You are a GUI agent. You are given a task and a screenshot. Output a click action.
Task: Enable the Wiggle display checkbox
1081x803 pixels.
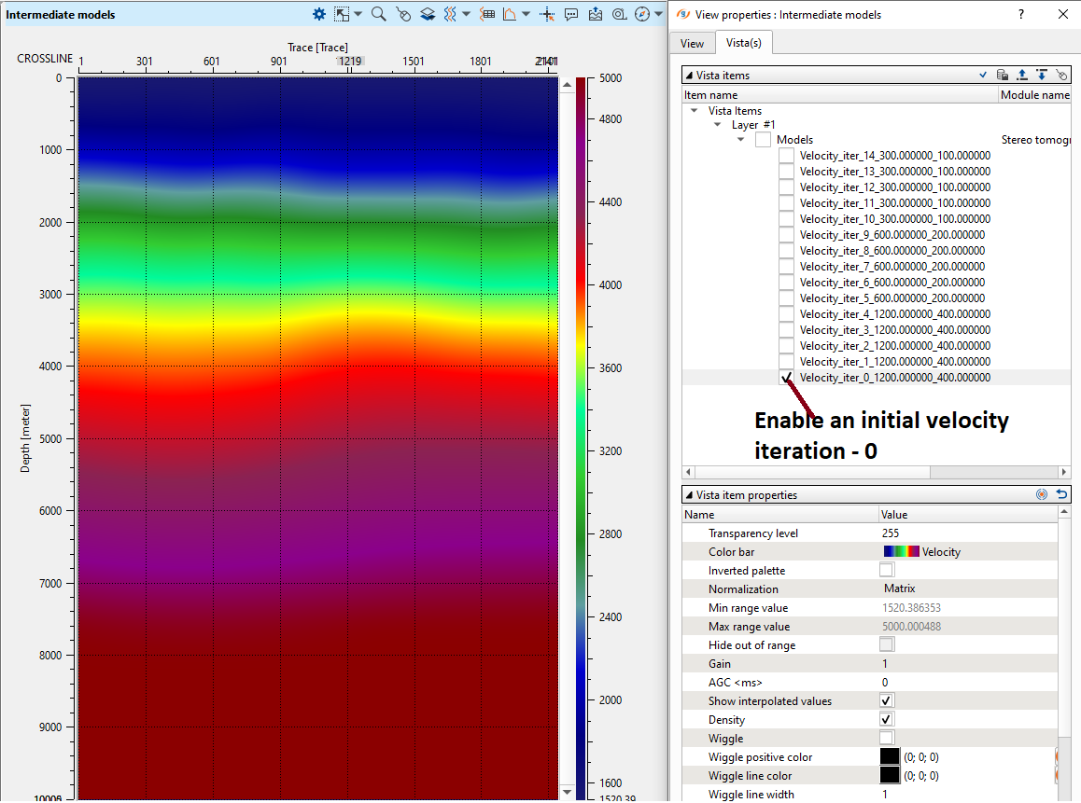(x=887, y=738)
